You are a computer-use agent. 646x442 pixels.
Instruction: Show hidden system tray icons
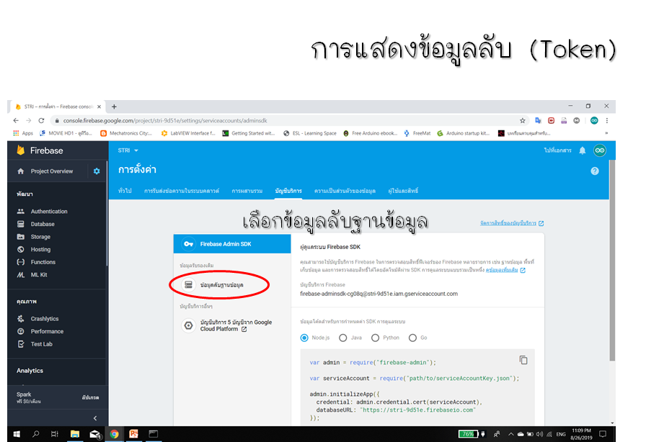(511, 434)
